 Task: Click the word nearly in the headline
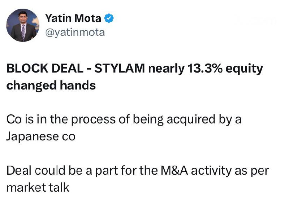(x=164, y=69)
